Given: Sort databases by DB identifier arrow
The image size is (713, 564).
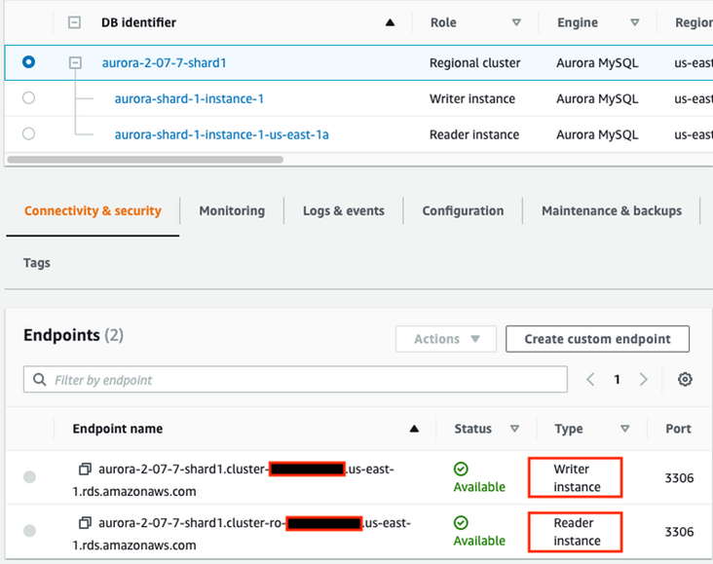Looking at the screenshot, I should click(390, 22).
